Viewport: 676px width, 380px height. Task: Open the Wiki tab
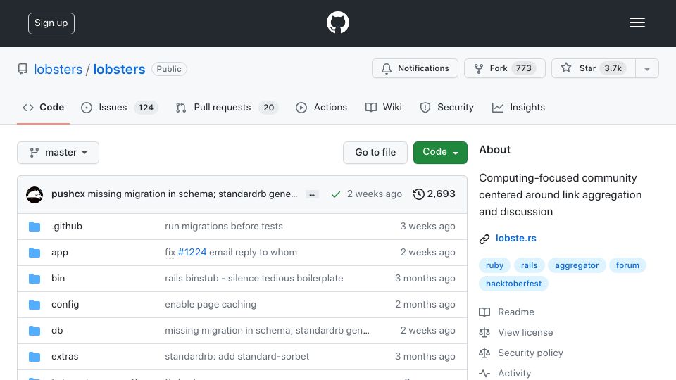pyautogui.click(x=383, y=107)
